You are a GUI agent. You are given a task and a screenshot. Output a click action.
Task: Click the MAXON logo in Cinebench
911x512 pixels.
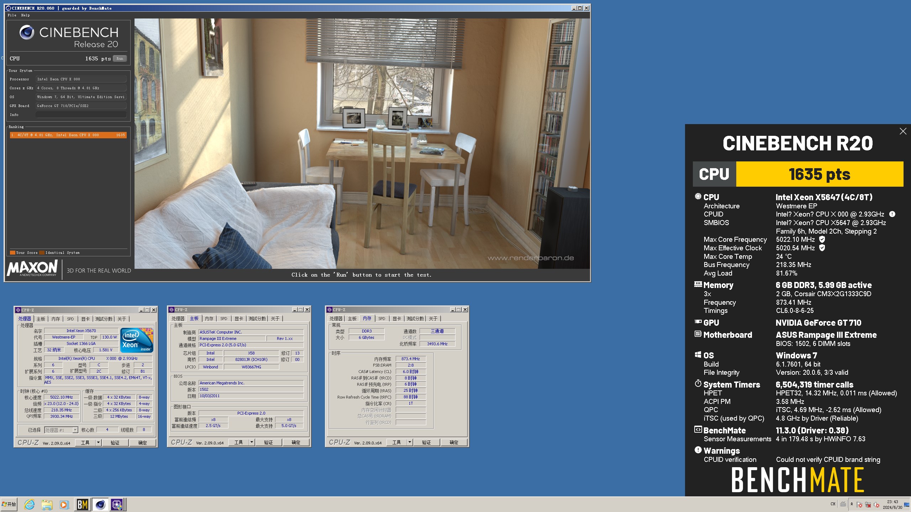(x=32, y=268)
